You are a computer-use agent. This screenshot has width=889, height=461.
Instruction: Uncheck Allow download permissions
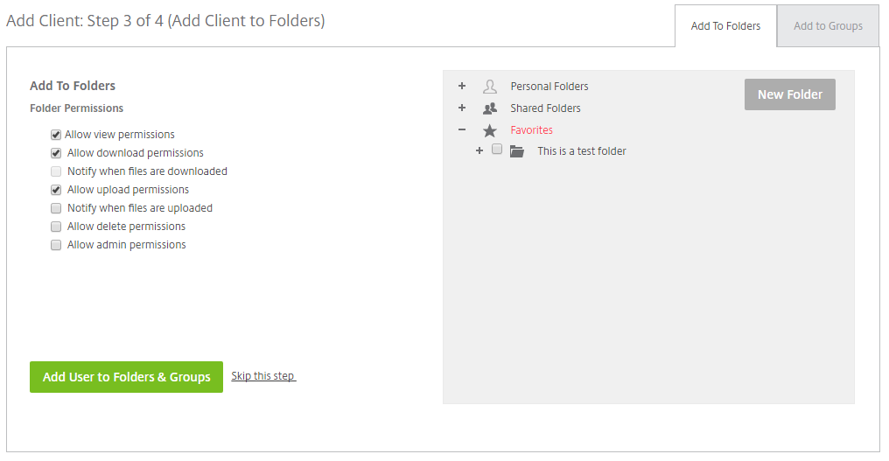[x=56, y=153]
